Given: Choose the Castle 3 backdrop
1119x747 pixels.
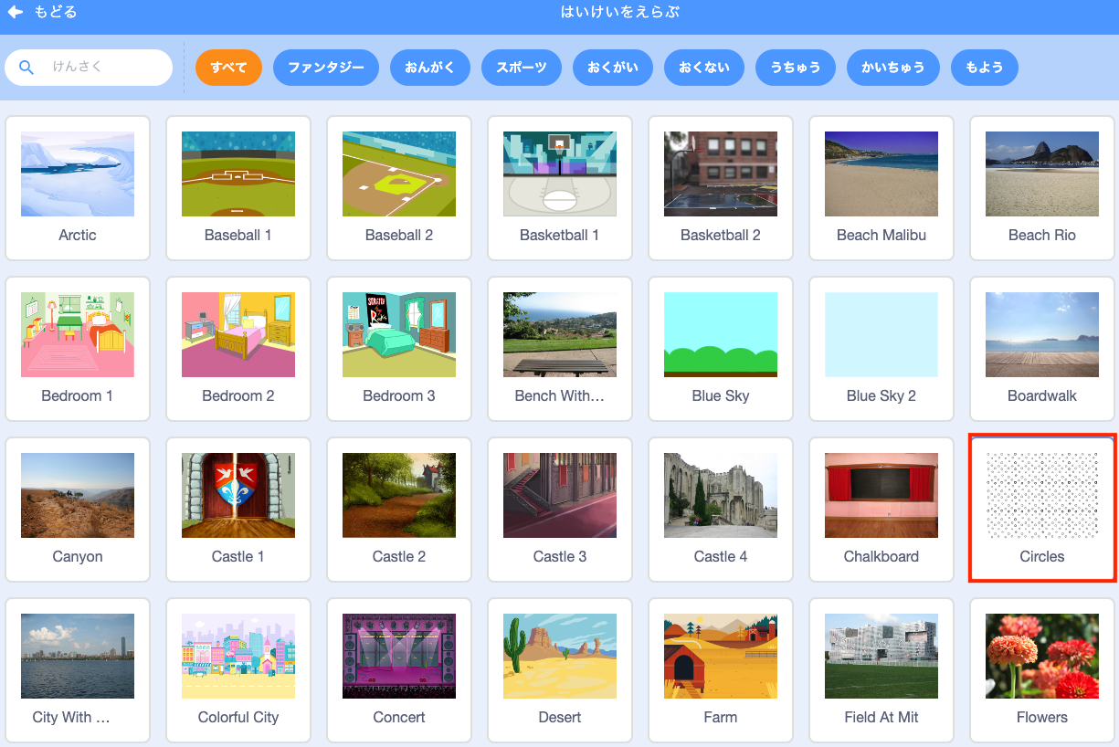Looking at the screenshot, I should point(560,510).
